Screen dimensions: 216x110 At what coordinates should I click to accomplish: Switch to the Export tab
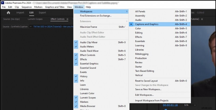pos(42,13)
